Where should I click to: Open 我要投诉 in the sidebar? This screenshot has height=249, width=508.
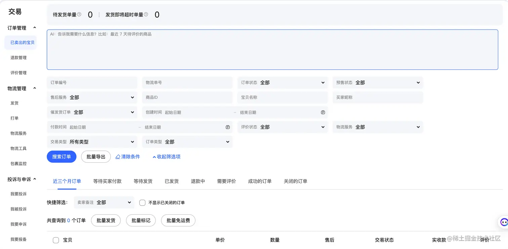pos(18,194)
